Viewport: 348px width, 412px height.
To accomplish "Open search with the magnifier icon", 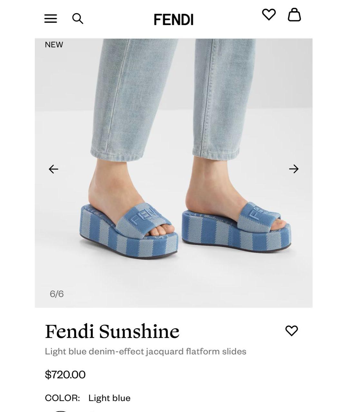I will coord(78,19).
